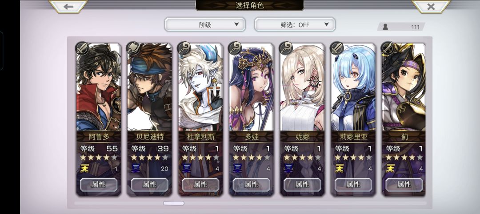The width and height of the screenshot is (480, 214).
Task: Click the axe weapon icon on 贝尼迪特's card
Action: point(133,48)
